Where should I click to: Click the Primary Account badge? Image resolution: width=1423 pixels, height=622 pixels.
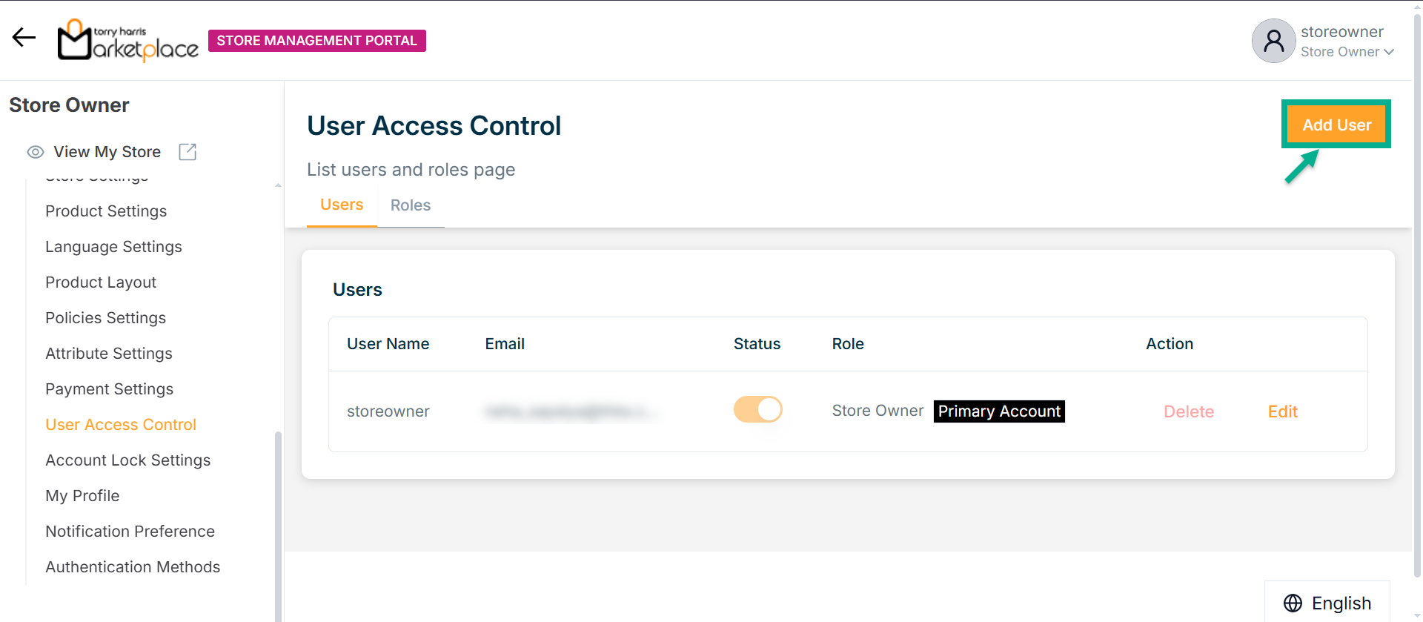[998, 411]
